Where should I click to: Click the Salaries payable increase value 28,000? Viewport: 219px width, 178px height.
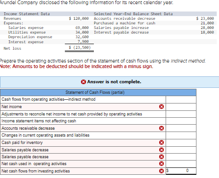click(x=207, y=28)
